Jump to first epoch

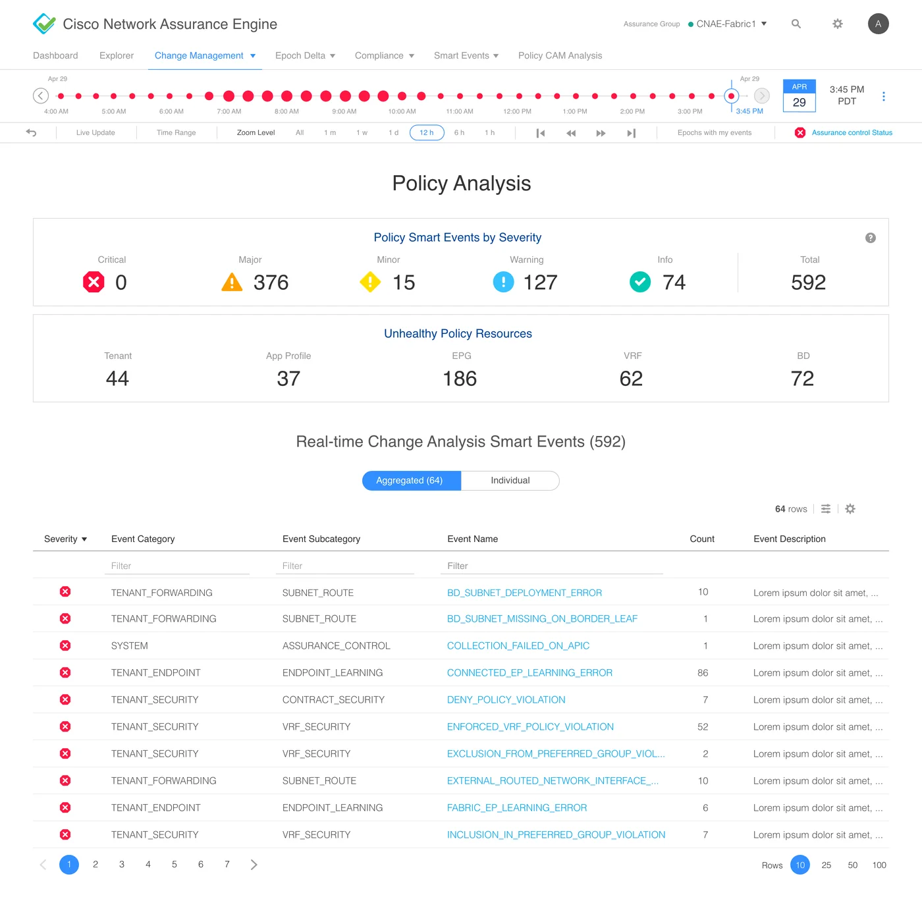tap(541, 133)
